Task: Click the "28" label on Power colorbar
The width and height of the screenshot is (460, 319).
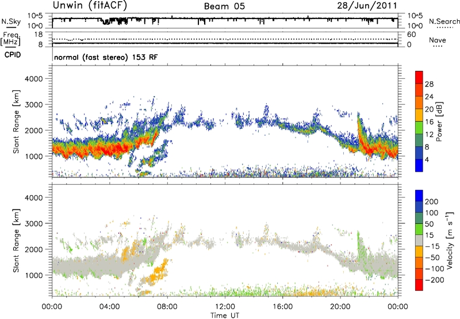Action: tap(429, 84)
